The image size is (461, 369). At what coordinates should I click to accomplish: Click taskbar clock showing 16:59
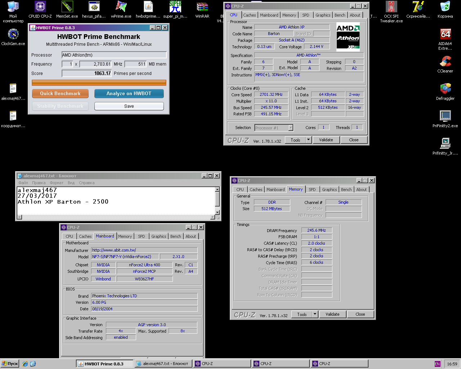(x=452, y=364)
